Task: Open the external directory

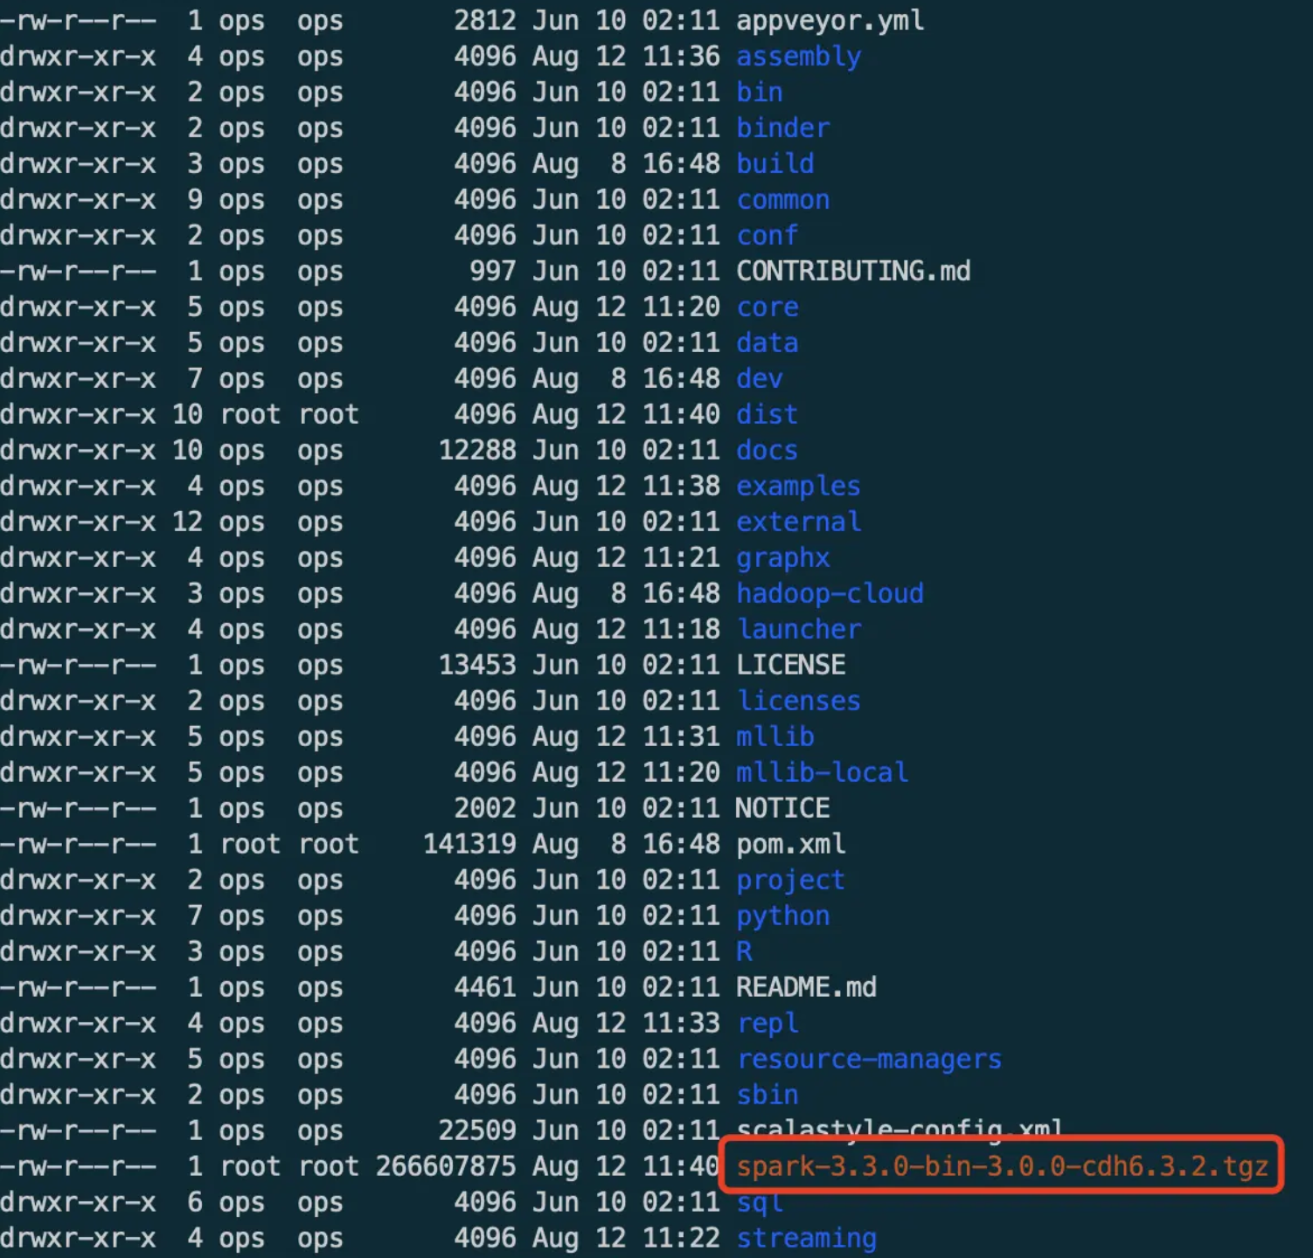Action: 798,522
